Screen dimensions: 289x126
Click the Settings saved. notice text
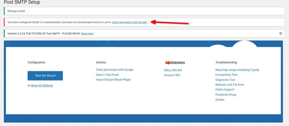pos(16,11)
